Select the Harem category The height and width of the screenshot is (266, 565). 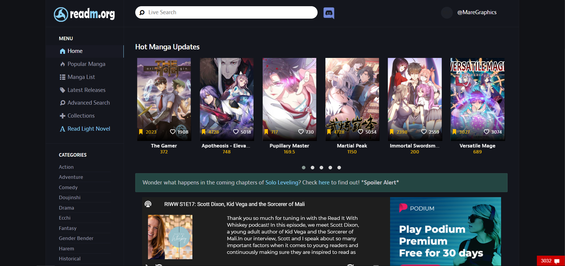(67, 249)
